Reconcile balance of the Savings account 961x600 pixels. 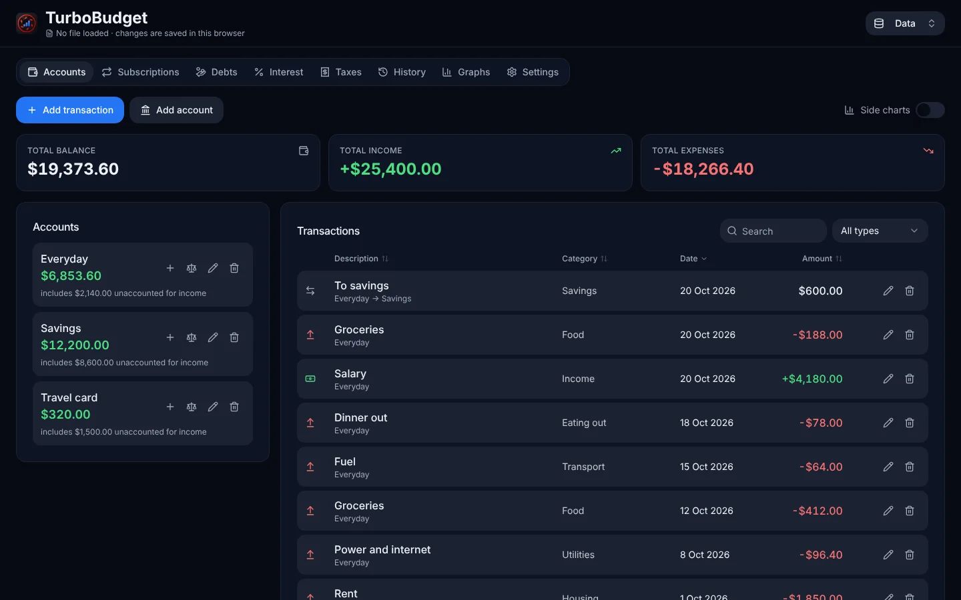192,337
